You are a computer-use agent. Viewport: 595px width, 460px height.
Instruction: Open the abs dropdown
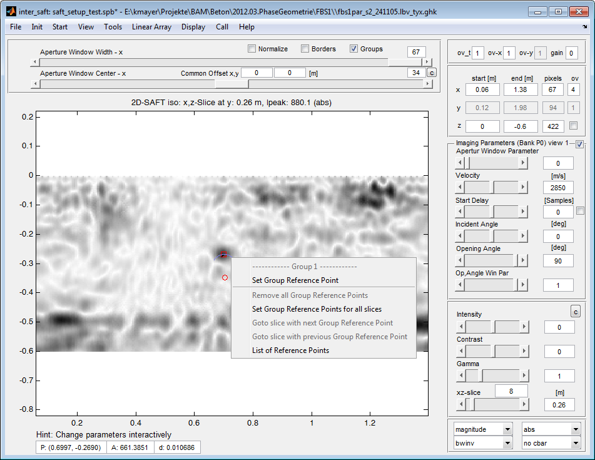point(551,429)
